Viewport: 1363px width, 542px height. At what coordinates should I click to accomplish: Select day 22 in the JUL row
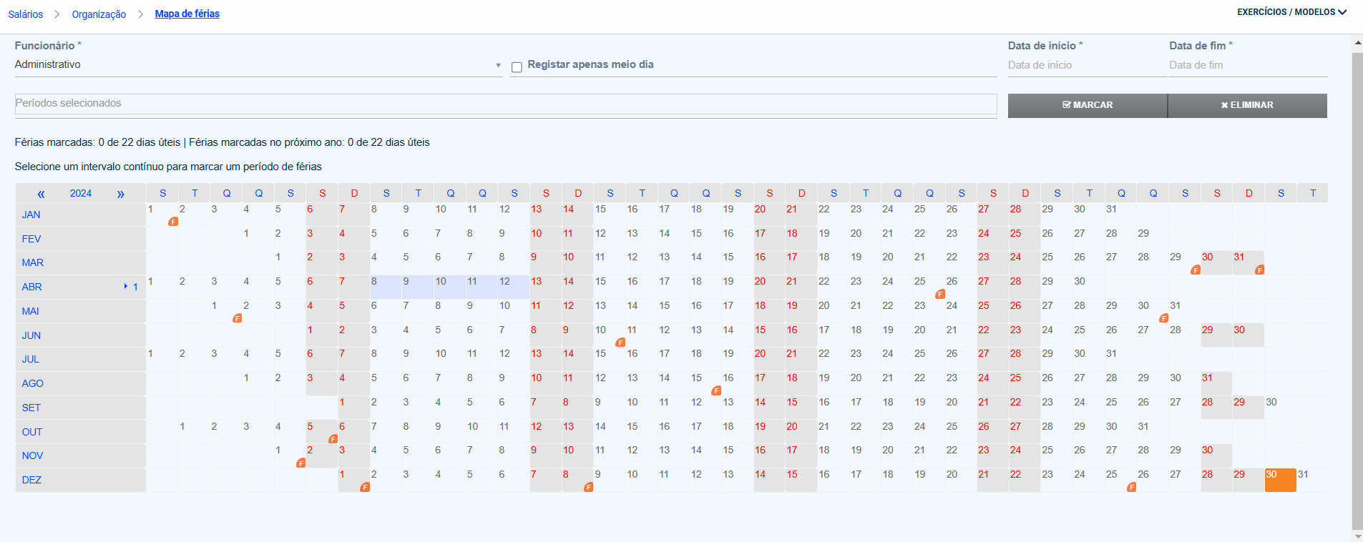(833, 359)
